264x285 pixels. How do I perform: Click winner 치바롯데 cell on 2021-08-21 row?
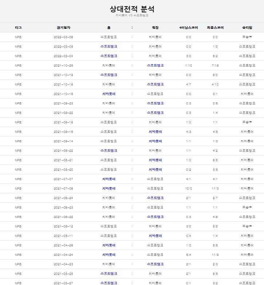pyautogui.click(x=247, y=160)
